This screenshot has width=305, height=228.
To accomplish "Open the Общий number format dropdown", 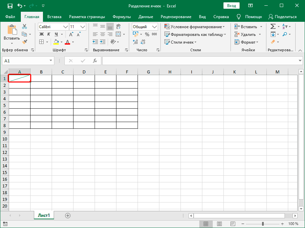I will coord(154,26).
